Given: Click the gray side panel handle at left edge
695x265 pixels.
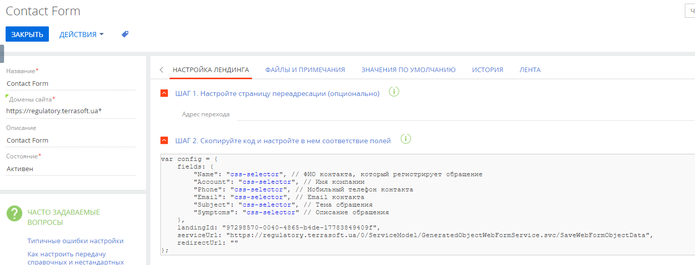Looking at the screenshot, I should (2, 54).
